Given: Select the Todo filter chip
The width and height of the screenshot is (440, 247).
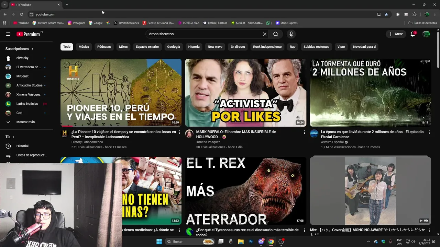Looking at the screenshot, I should tap(67, 47).
